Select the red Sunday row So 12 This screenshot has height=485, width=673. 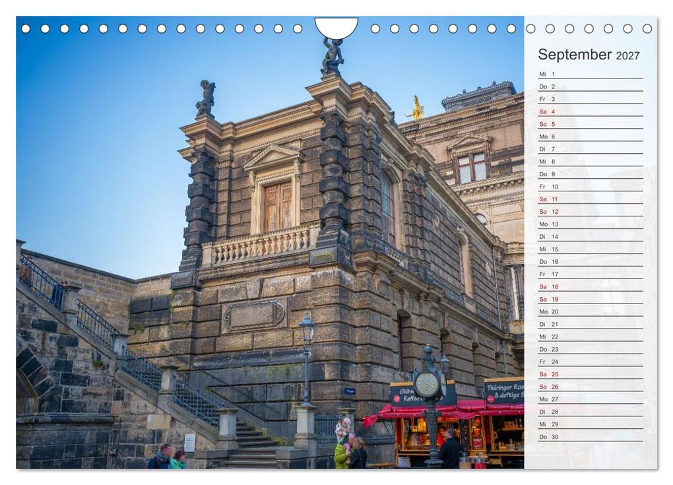[x=590, y=211]
